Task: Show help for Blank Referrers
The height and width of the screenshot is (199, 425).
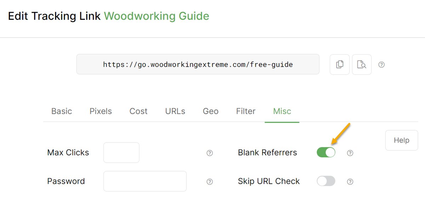Action: click(350, 153)
